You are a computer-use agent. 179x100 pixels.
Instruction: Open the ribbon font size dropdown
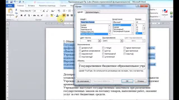coord(41,11)
